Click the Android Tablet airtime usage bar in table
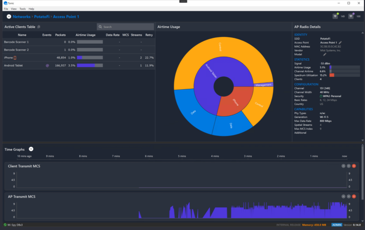This screenshot has height=230, width=365. point(90,66)
